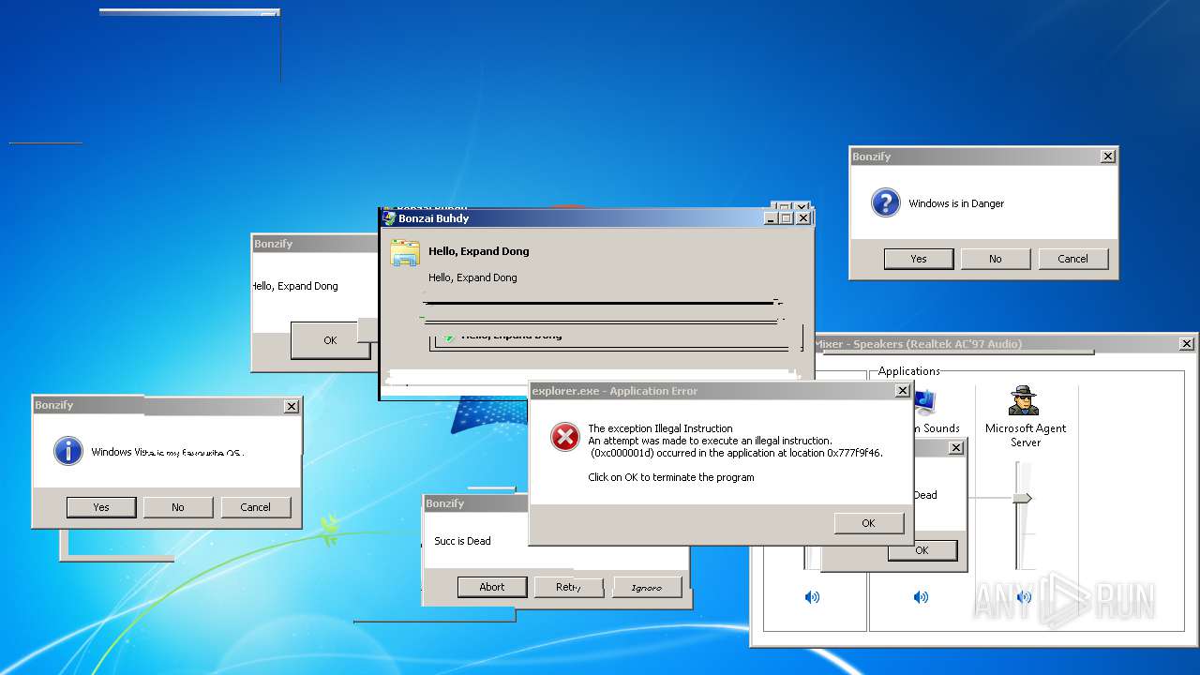Click the Bonzai Buhdy title bar icon
Viewport: 1200px width, 675px height.
pos(389,218)
